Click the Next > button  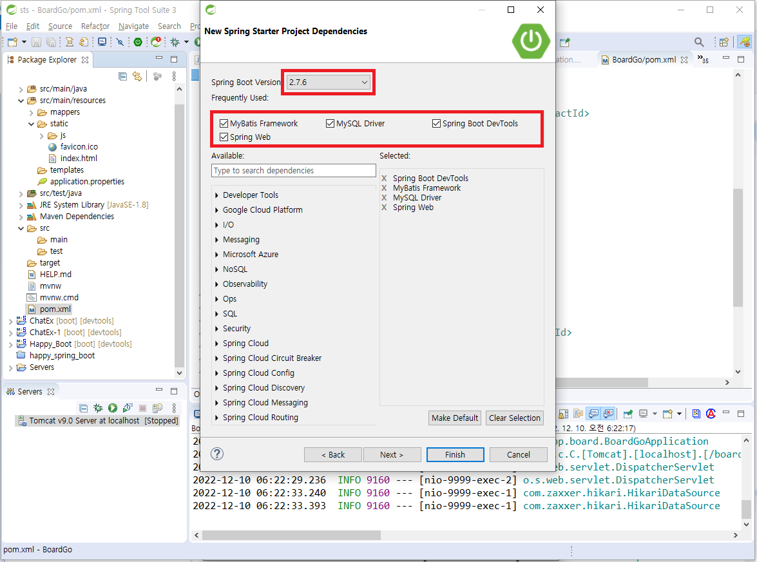coord(392,454)
